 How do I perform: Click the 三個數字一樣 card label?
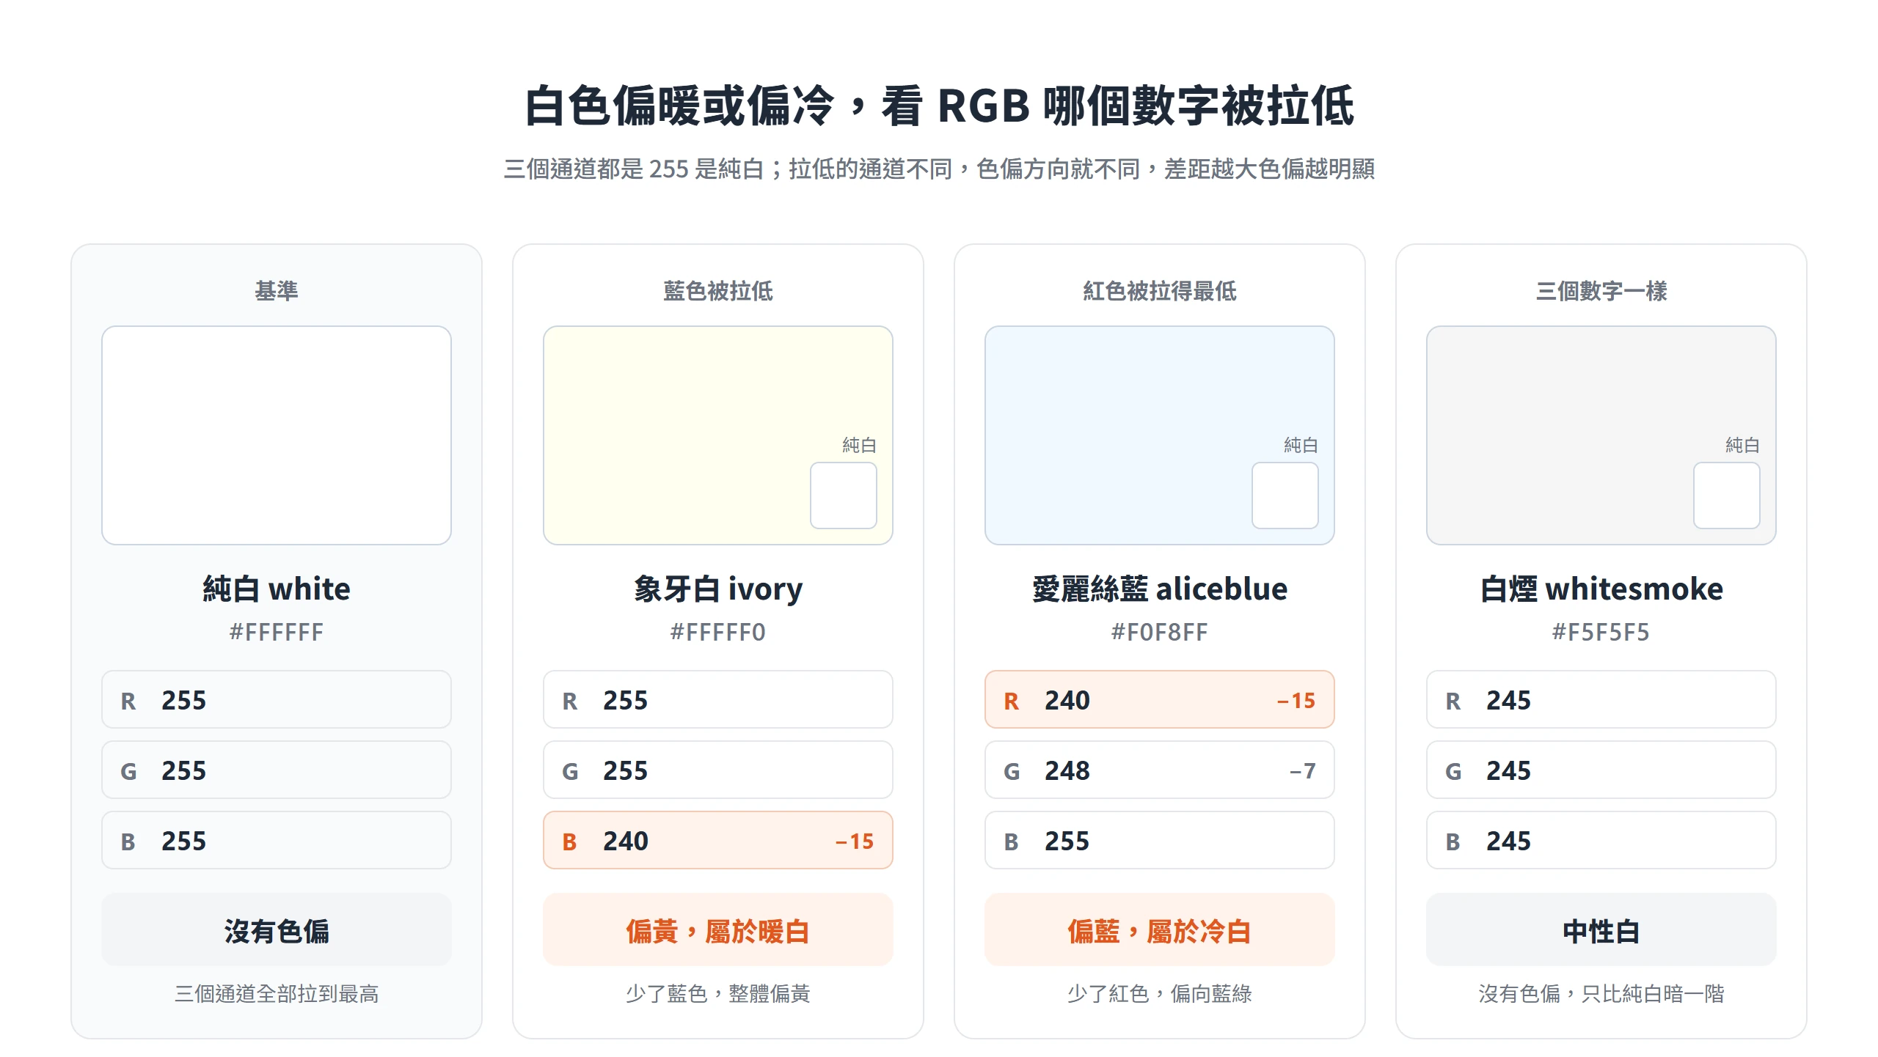pos(1601,291)
